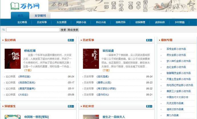Viewport: 197px width, 119px height.
Task: Open 更多 icon in 历史军事 section
Action: click(x=149, y=40)
